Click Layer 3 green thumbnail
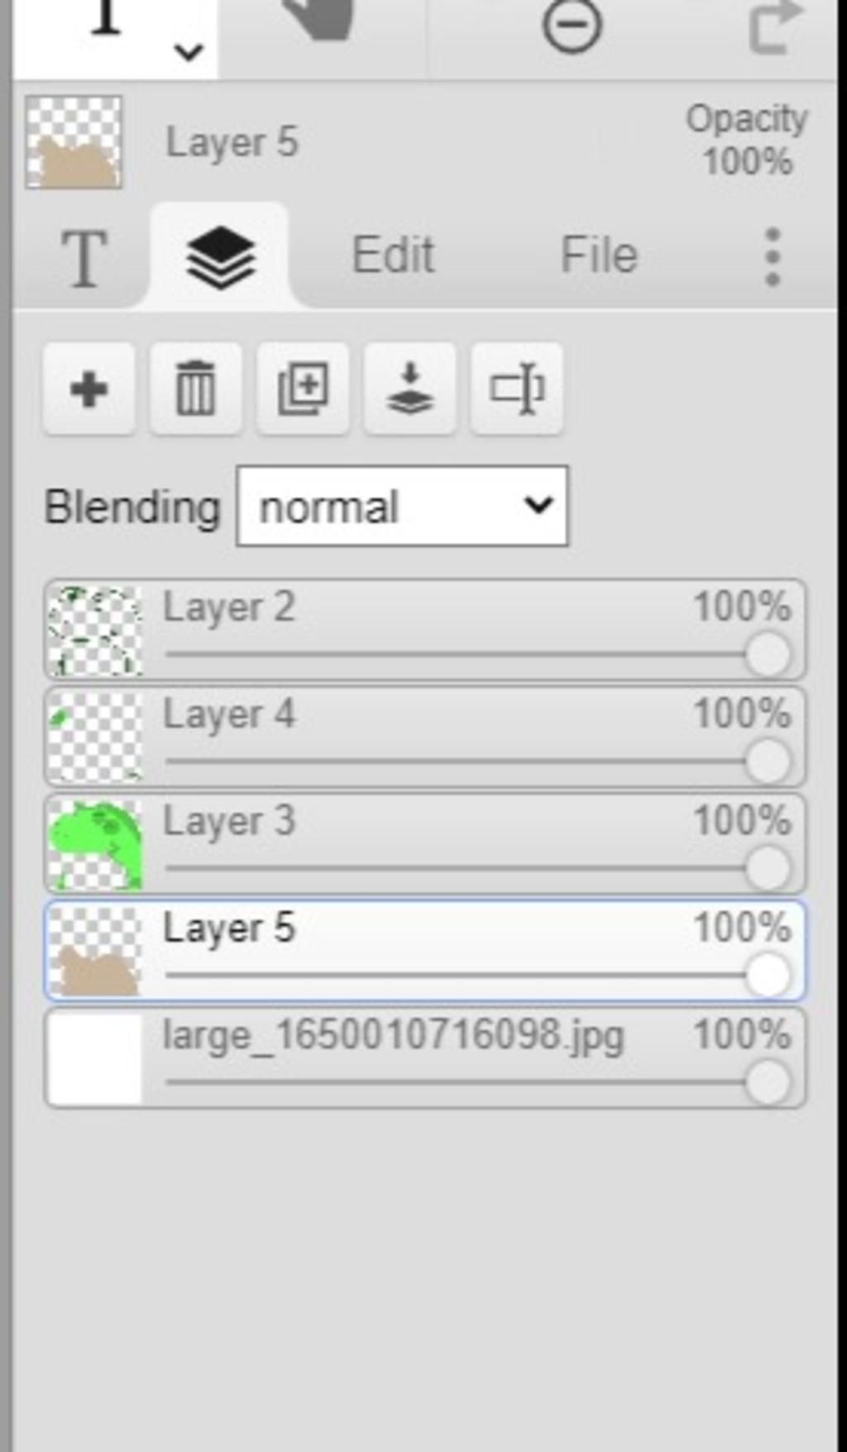Screen dimensions: 847x1452 [95, 844]
